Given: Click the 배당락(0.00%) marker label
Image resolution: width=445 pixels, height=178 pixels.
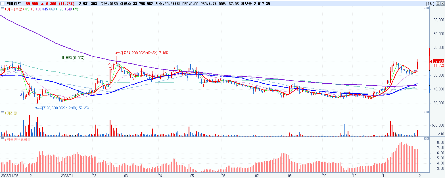Looking at the screenshot, I should (73, 58).
